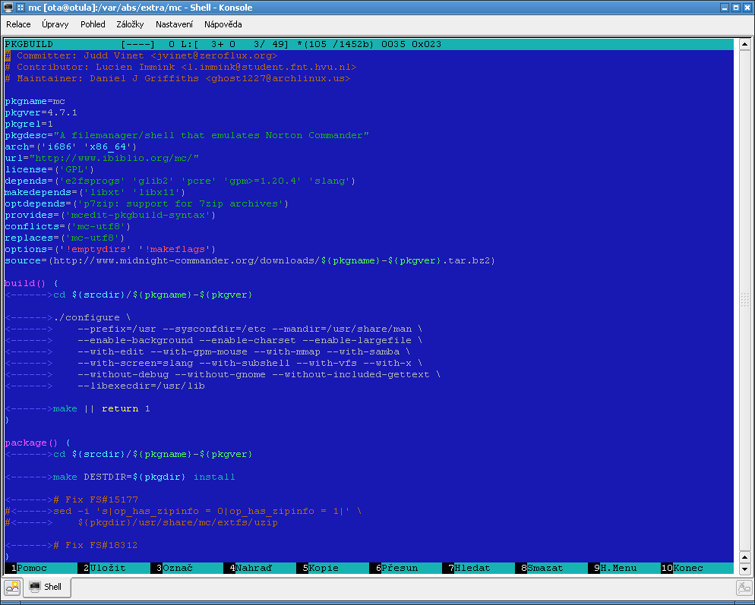Click the --enable-background line
This screenshot has width=755, height=605.
[250, 340]
